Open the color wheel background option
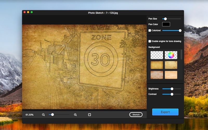Screen dimensions: 208x130 (x=171, y=55)
